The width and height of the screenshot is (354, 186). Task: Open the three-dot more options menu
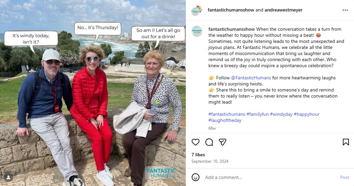tap(345, 10)
